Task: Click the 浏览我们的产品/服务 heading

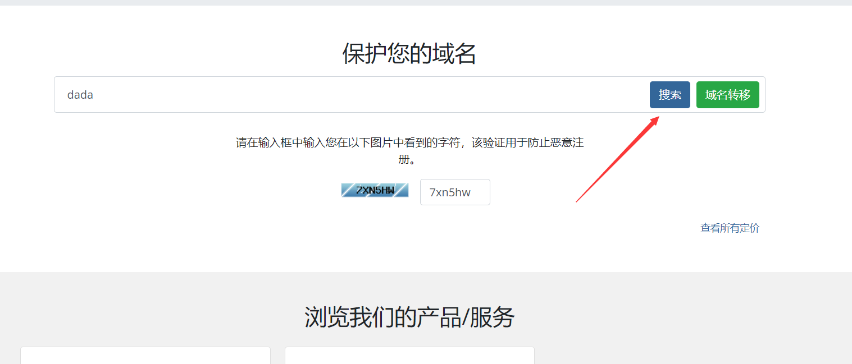Action: pyautogui.click(x=409, y=317)
